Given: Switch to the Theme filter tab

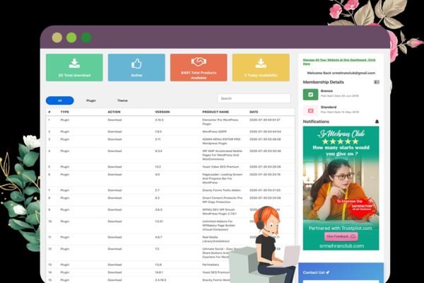Looking at the screenshot, I should (x=122, y=100).
